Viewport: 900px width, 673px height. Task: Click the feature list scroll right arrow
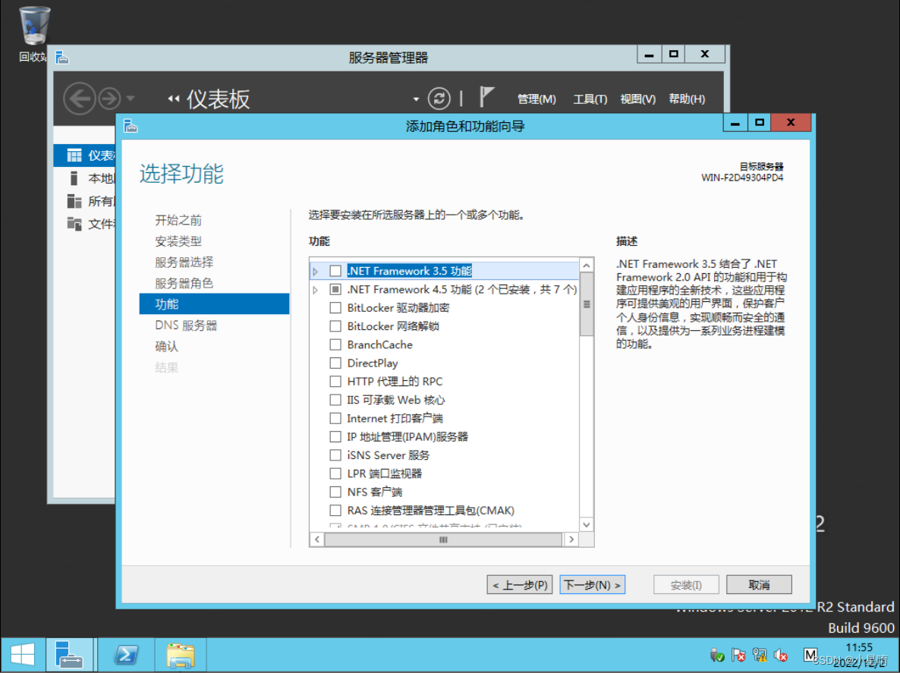571,539
